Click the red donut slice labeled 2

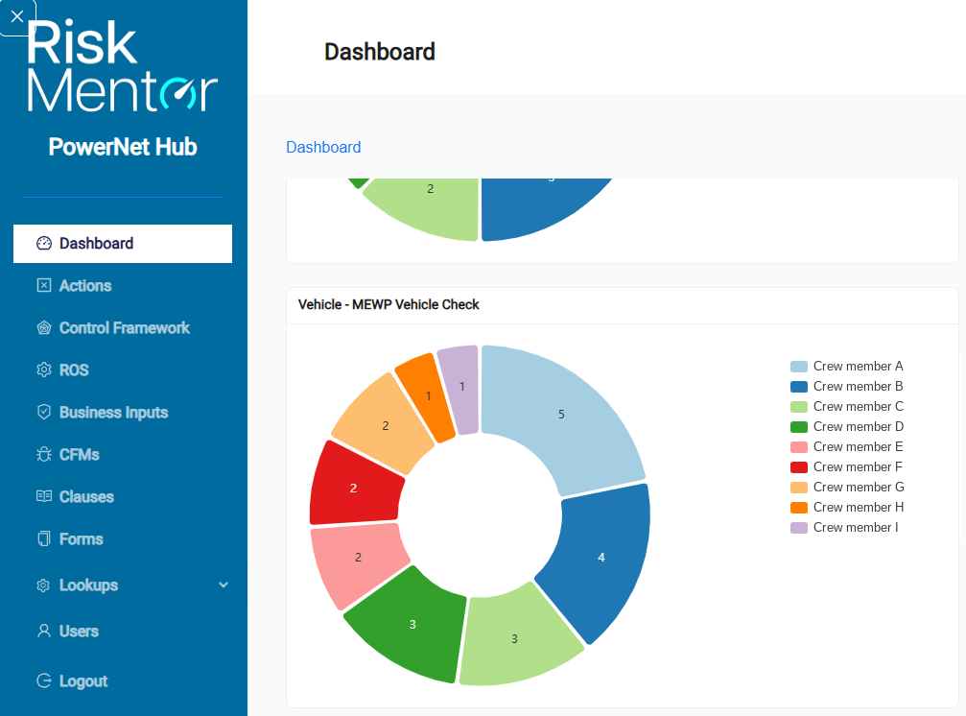pos(353,488)
